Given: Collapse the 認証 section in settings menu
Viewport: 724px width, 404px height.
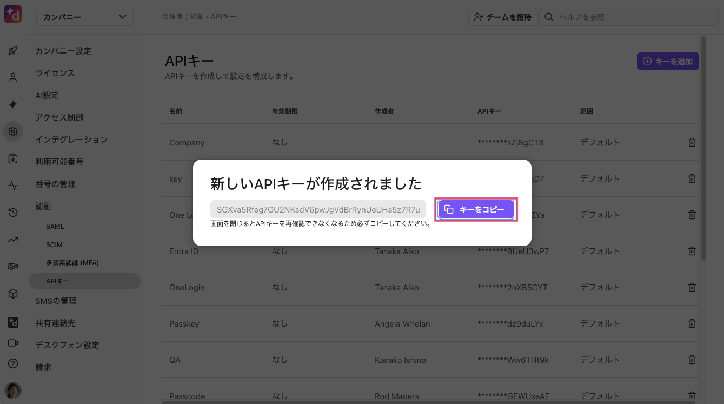Looking at the screenshot, I should pos(43,206).
